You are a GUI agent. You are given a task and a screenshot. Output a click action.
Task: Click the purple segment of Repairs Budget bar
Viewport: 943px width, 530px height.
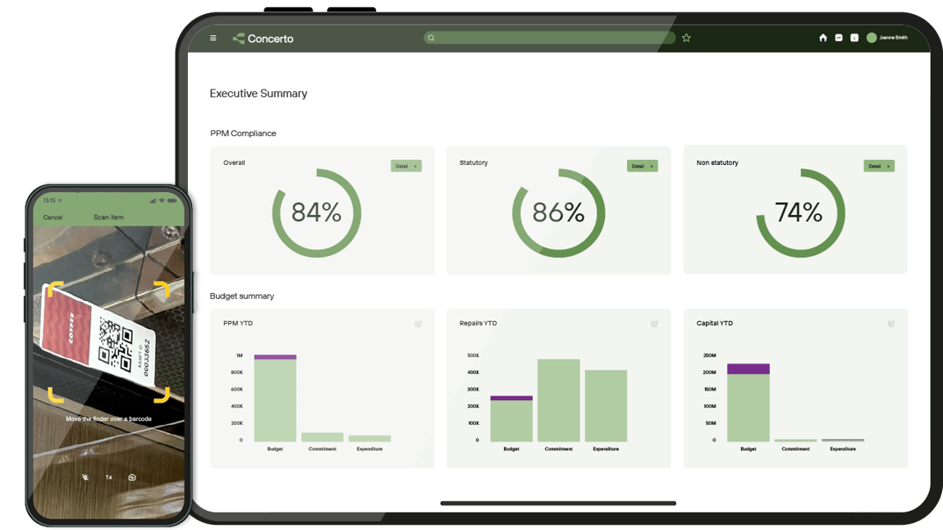tap(511, 398)
